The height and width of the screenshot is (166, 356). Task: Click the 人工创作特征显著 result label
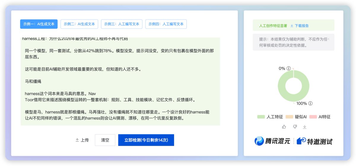273,26
